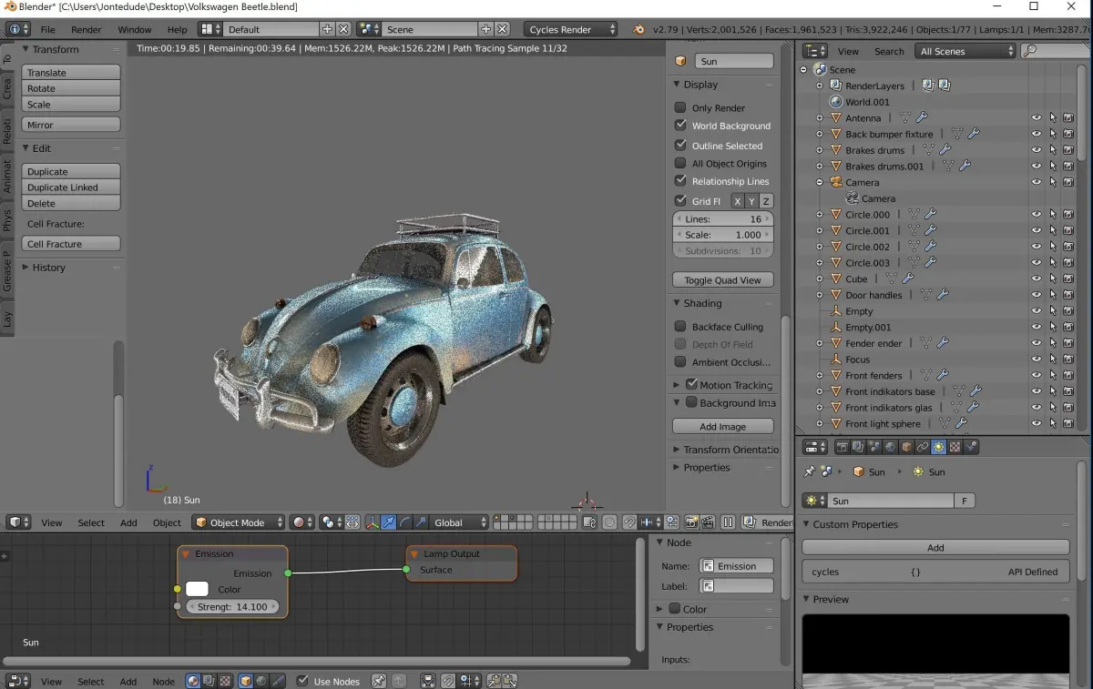
Task: Open the Constraints chain-link properties tab
Action: [x=923, y=447]
